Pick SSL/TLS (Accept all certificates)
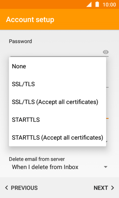 coord(57,102)
